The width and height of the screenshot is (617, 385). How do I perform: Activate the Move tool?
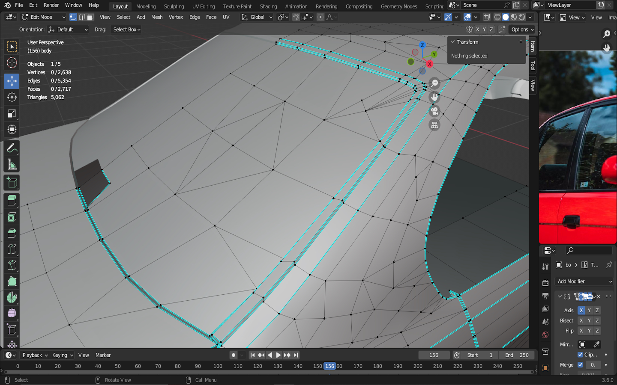click(12, 81)
